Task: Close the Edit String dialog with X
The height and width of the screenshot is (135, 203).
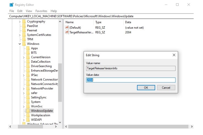Action: click(x=174, y=55)
